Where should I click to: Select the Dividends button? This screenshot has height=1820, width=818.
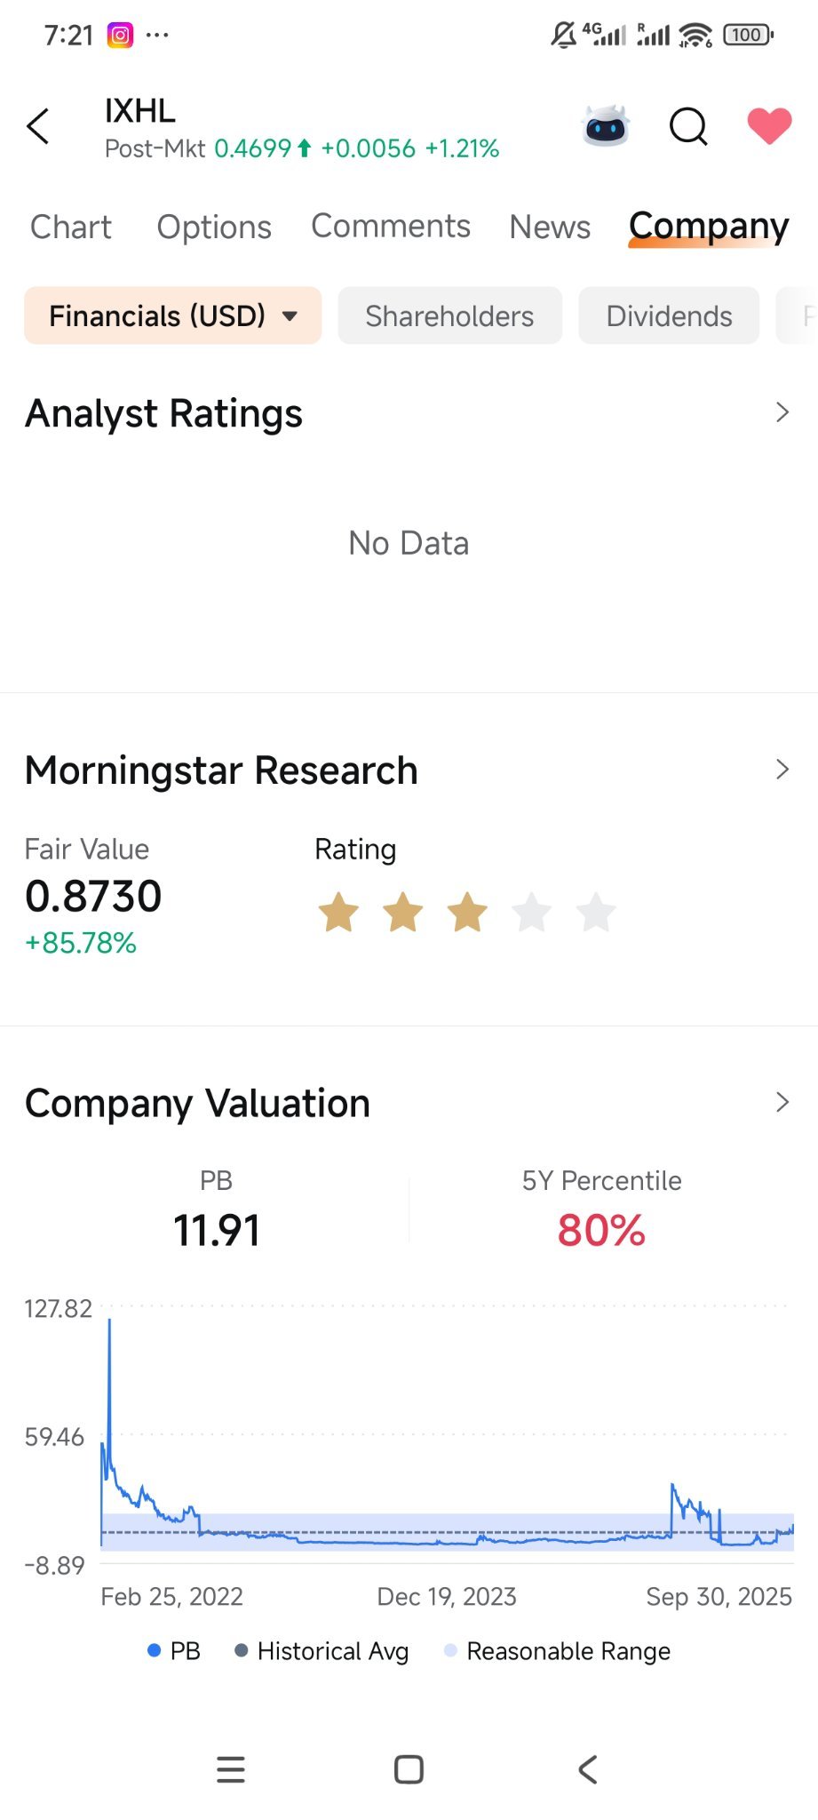point(669,315)
